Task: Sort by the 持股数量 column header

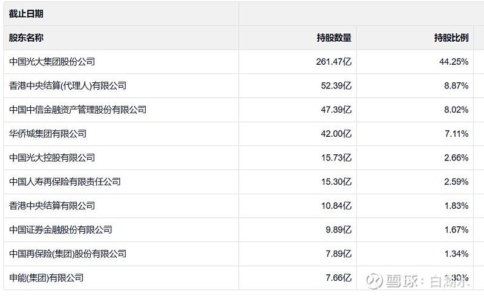Action: (334, 38)
